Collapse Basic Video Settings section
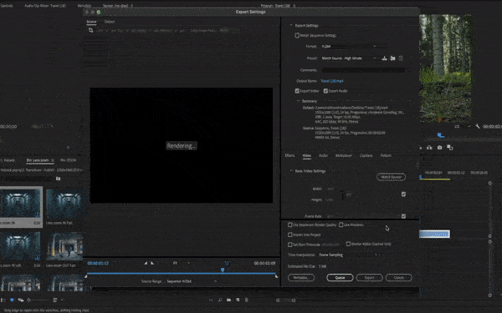 point(291,171)
